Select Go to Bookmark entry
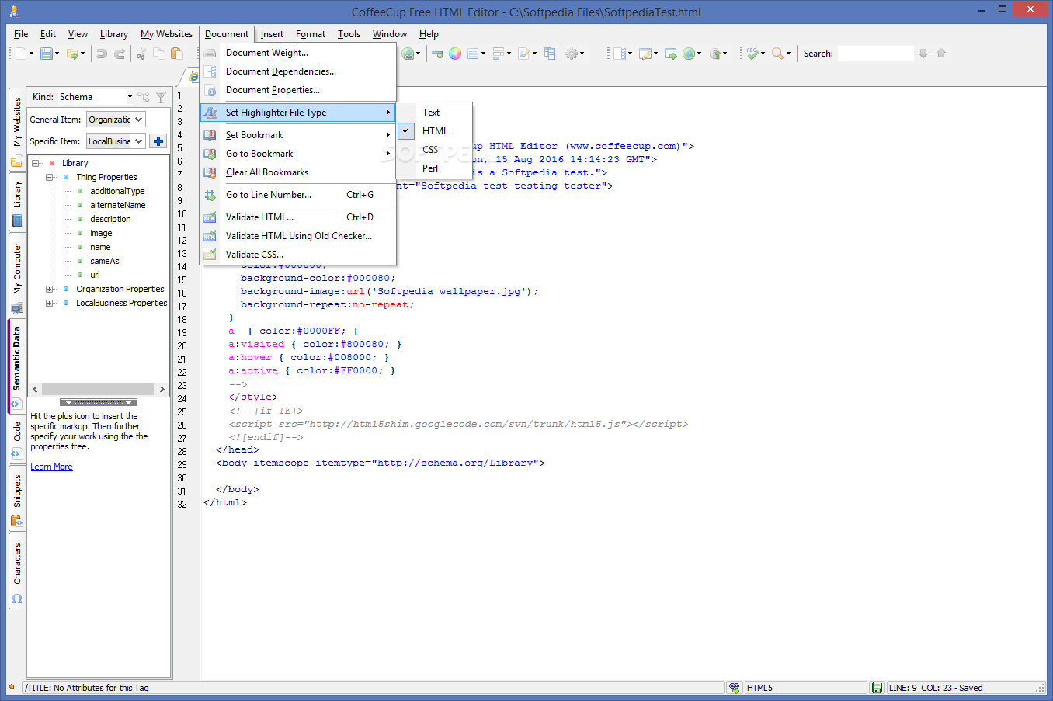The height and width of the screenshot is (701, 1053). click(298, 154)
